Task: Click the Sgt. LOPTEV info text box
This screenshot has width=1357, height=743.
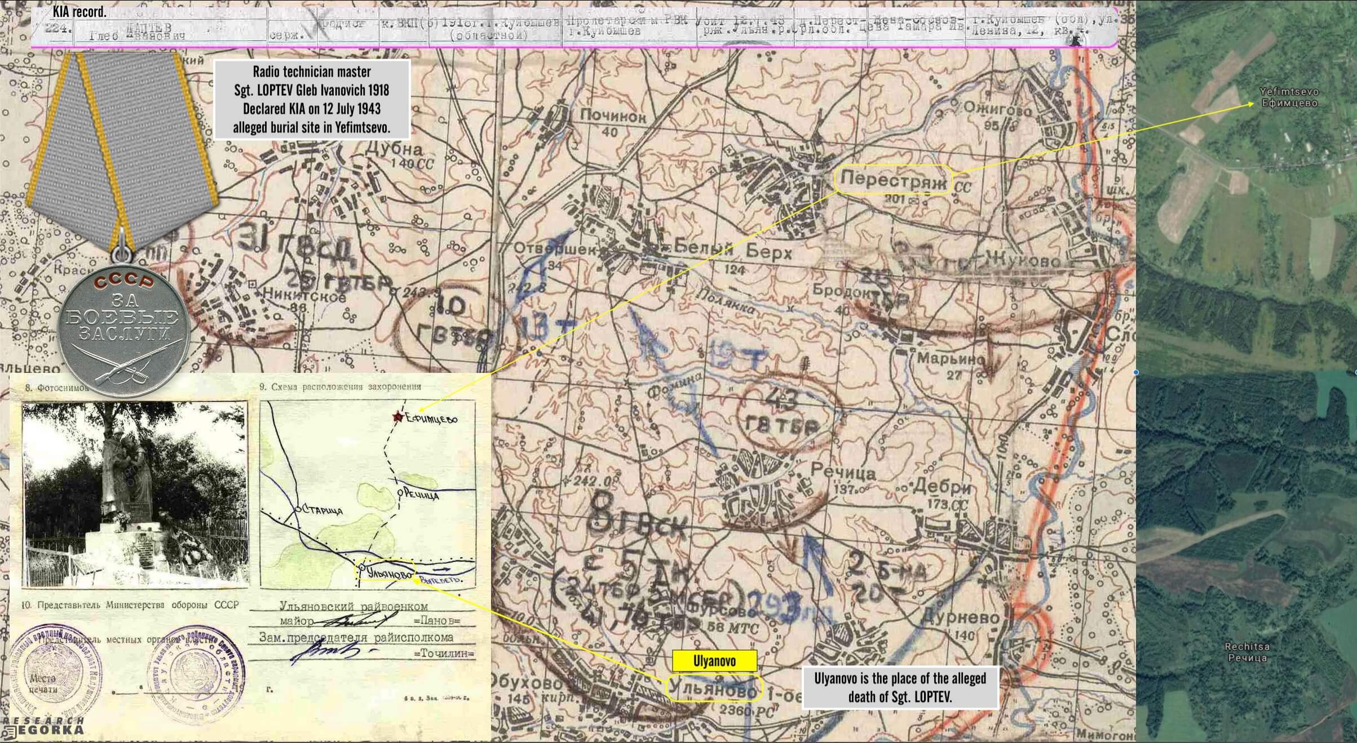Action: [x=311, y=100]
